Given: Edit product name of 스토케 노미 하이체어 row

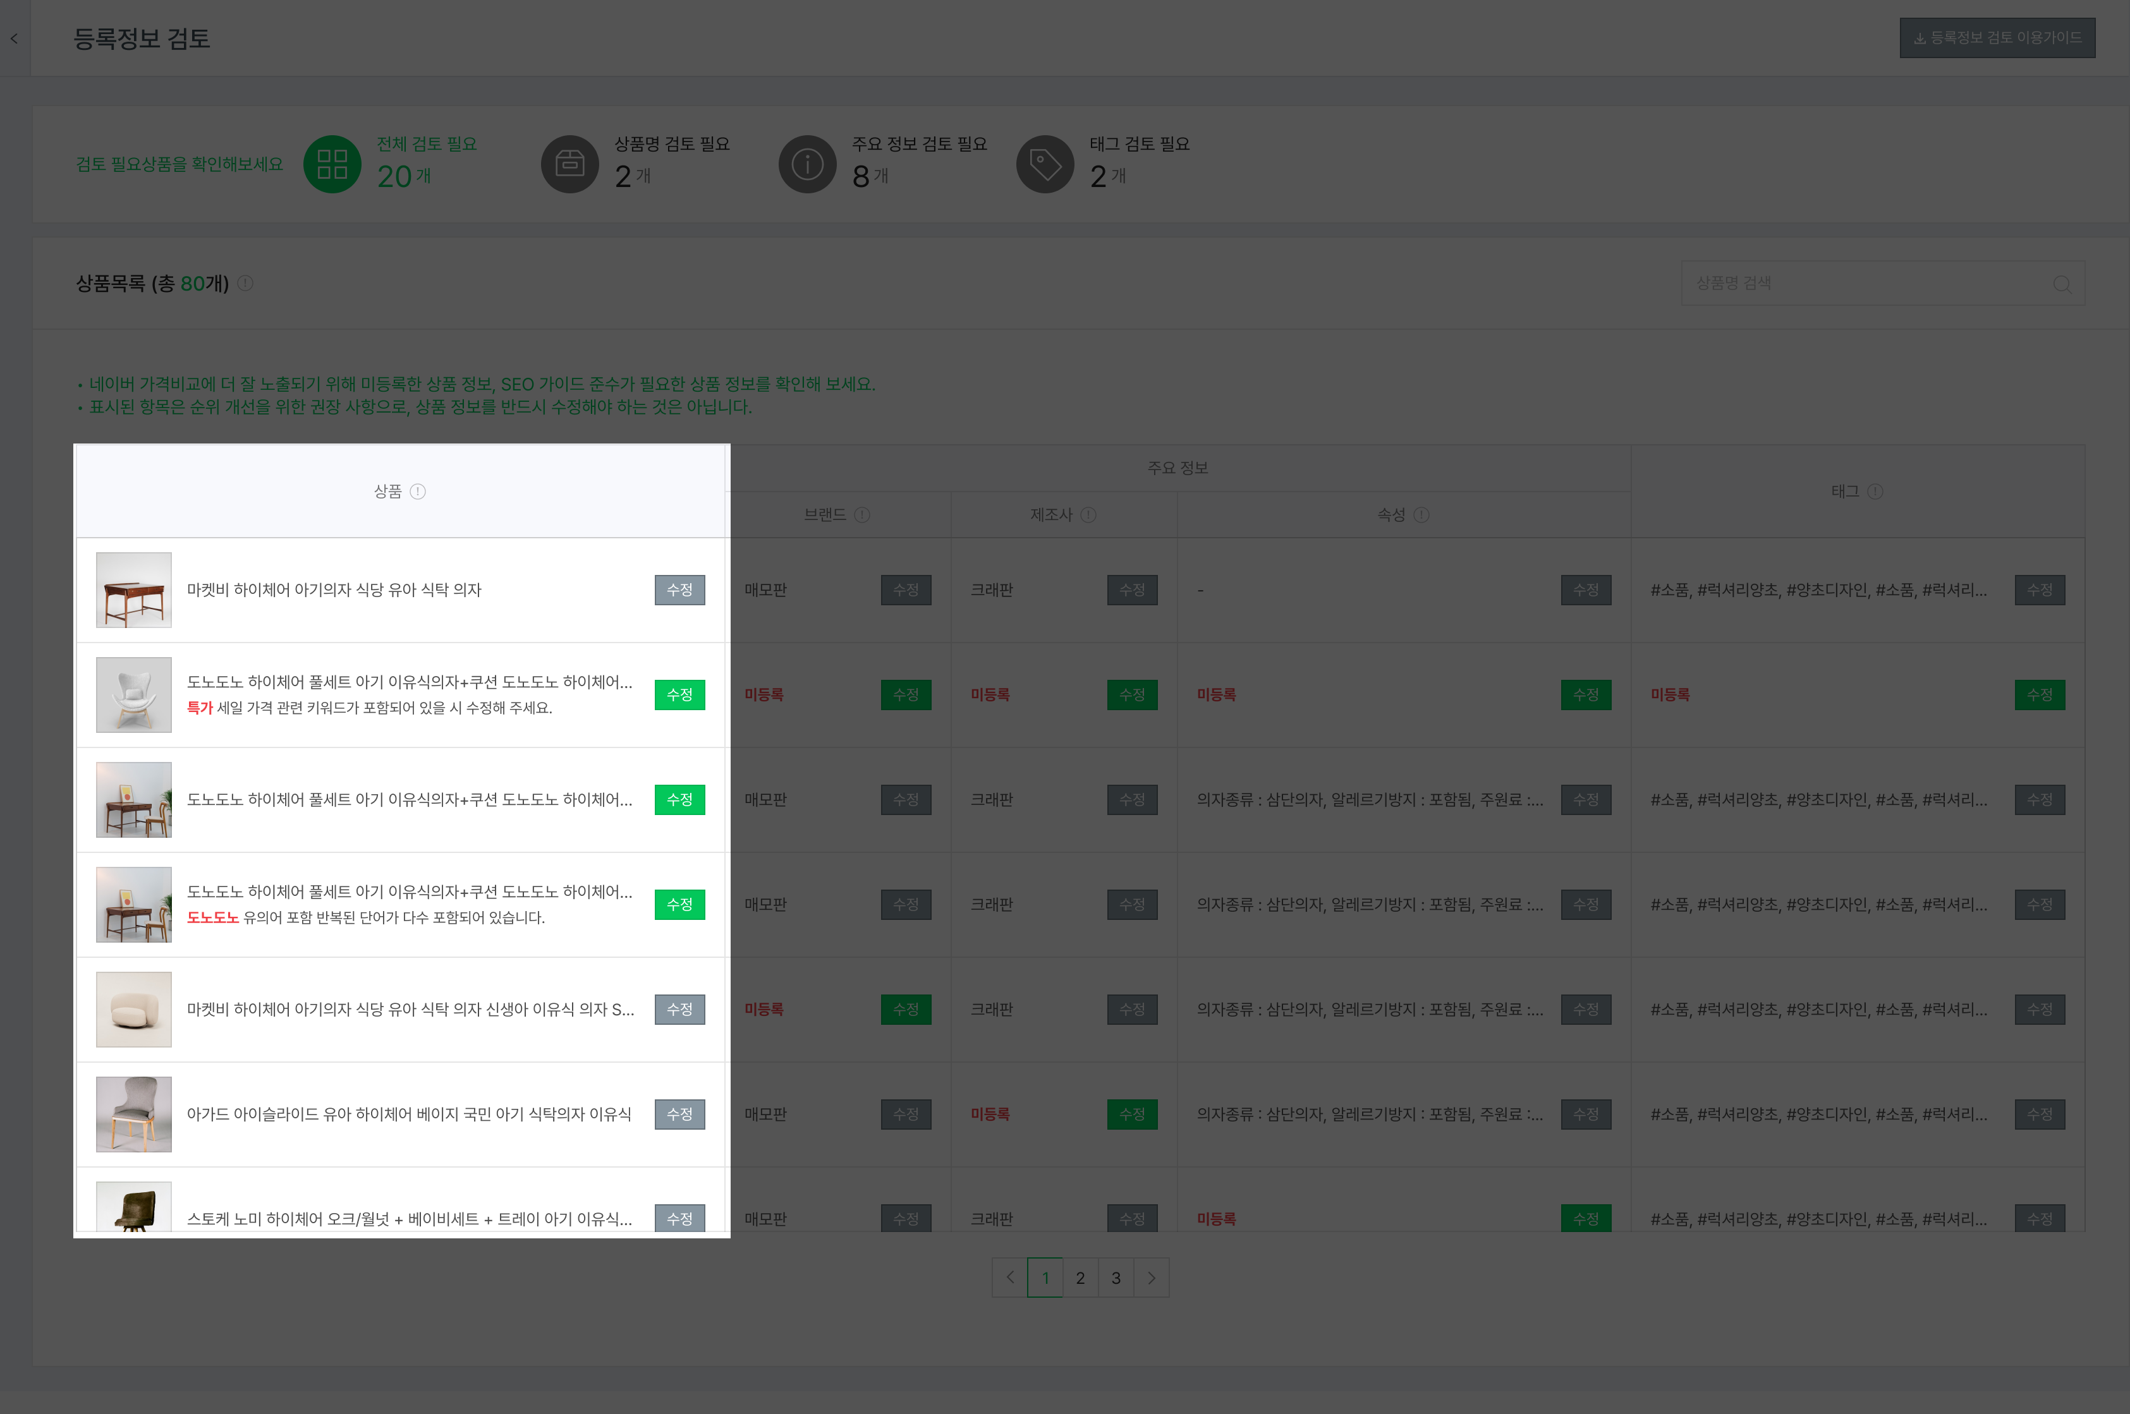Looking at the screenshot, I should pos(679,1218).
